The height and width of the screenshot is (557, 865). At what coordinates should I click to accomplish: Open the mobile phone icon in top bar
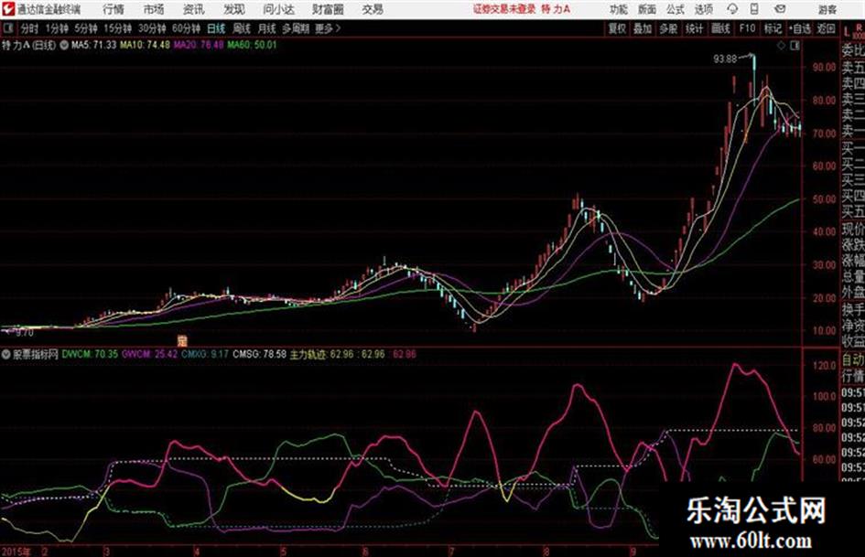coord(754,9)
